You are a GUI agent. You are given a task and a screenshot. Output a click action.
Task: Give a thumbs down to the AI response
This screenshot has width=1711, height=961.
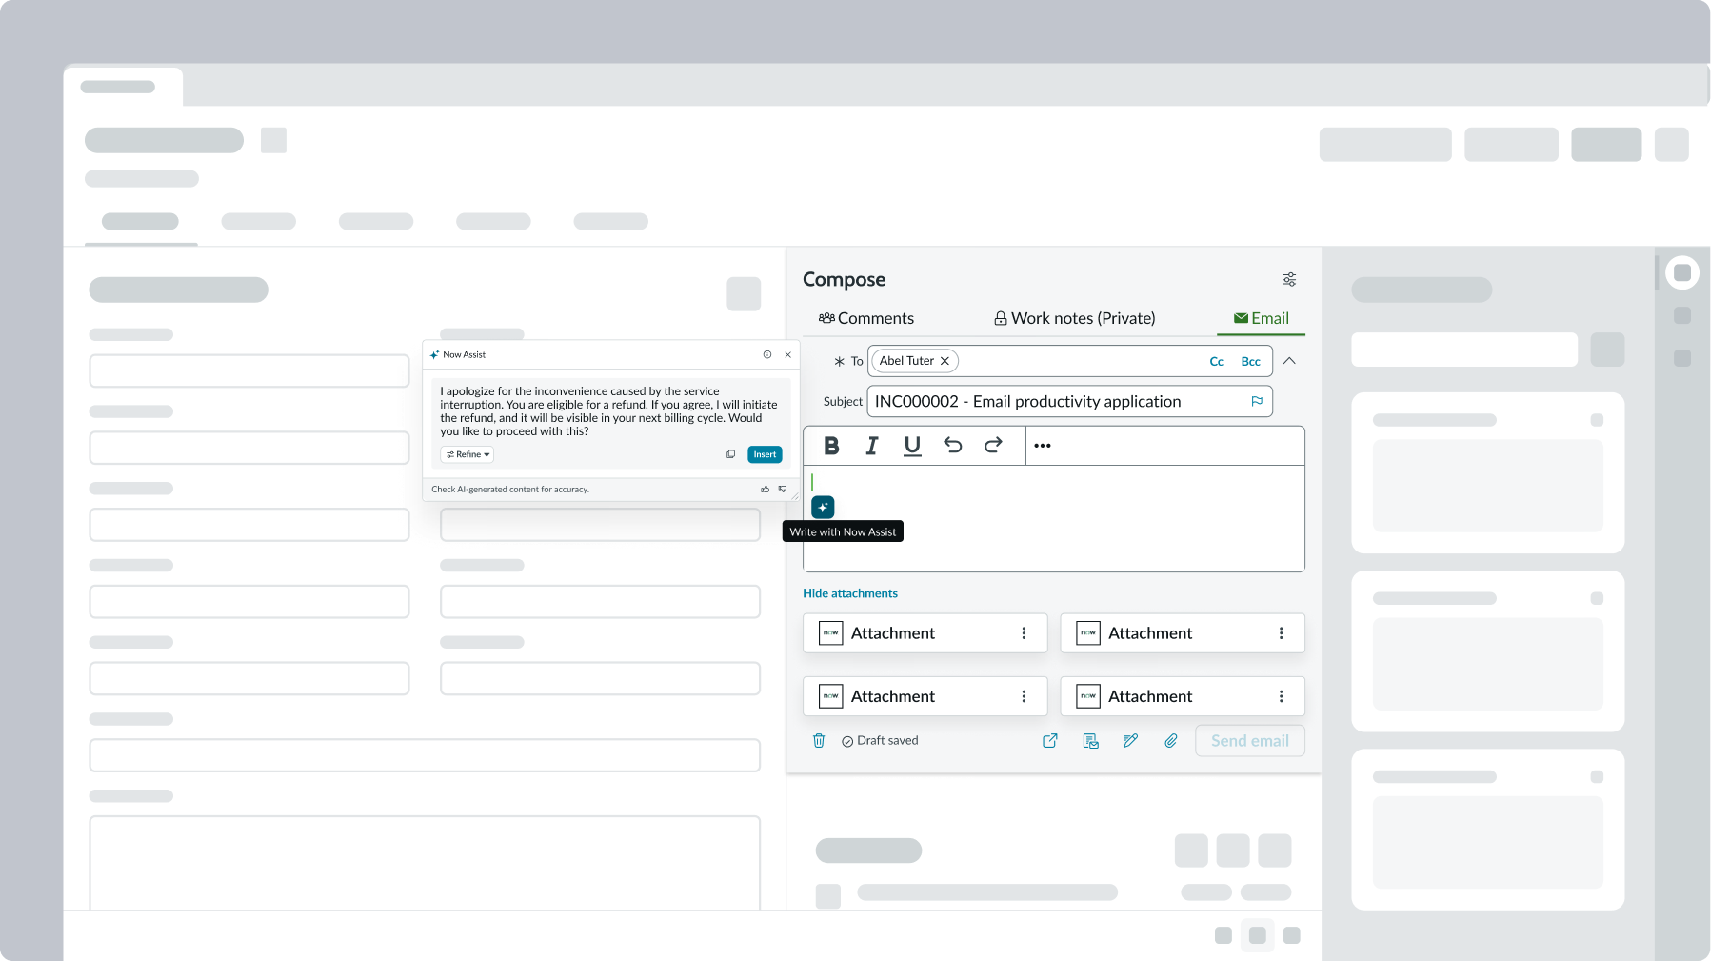point(783,489)
